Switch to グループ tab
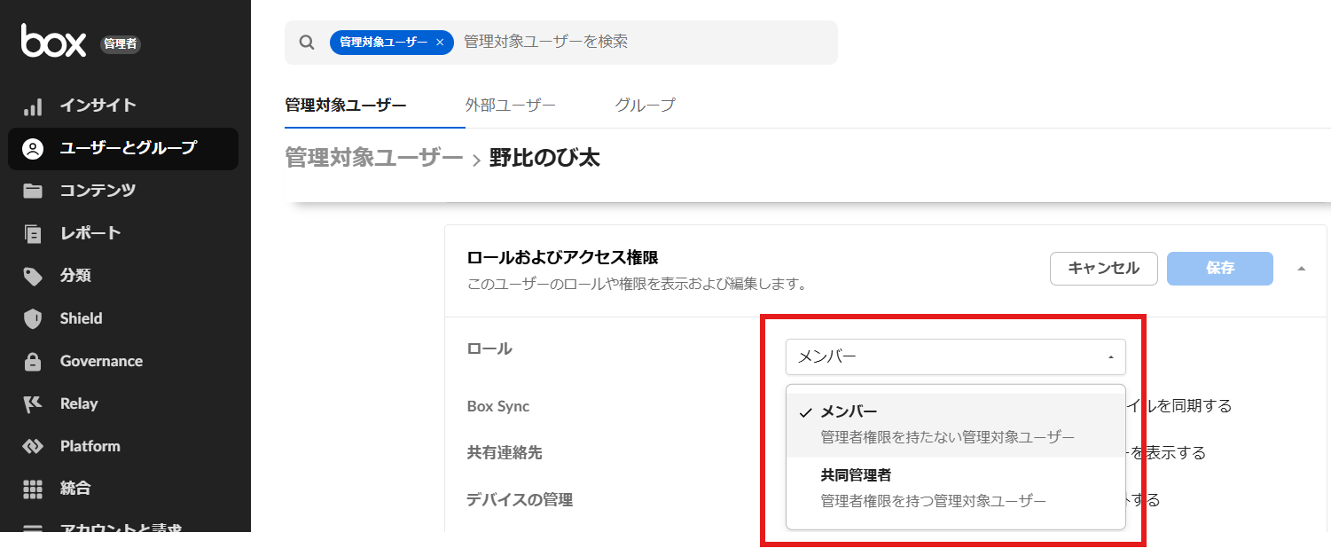Screen dimensions: 1331x548 (x=646, y=106)
